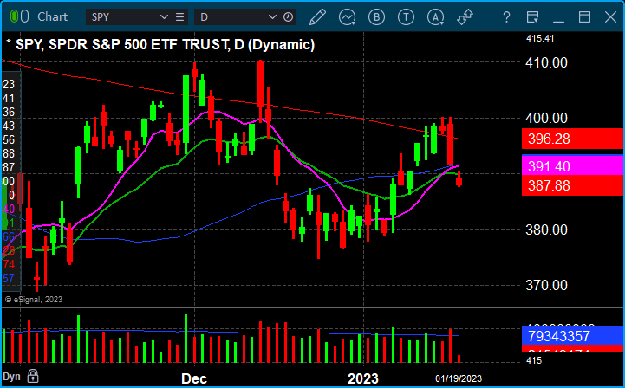Screen dimensions: 625x388
Task: Click the Dec label on time axis
Action: [x=194, y=378]
